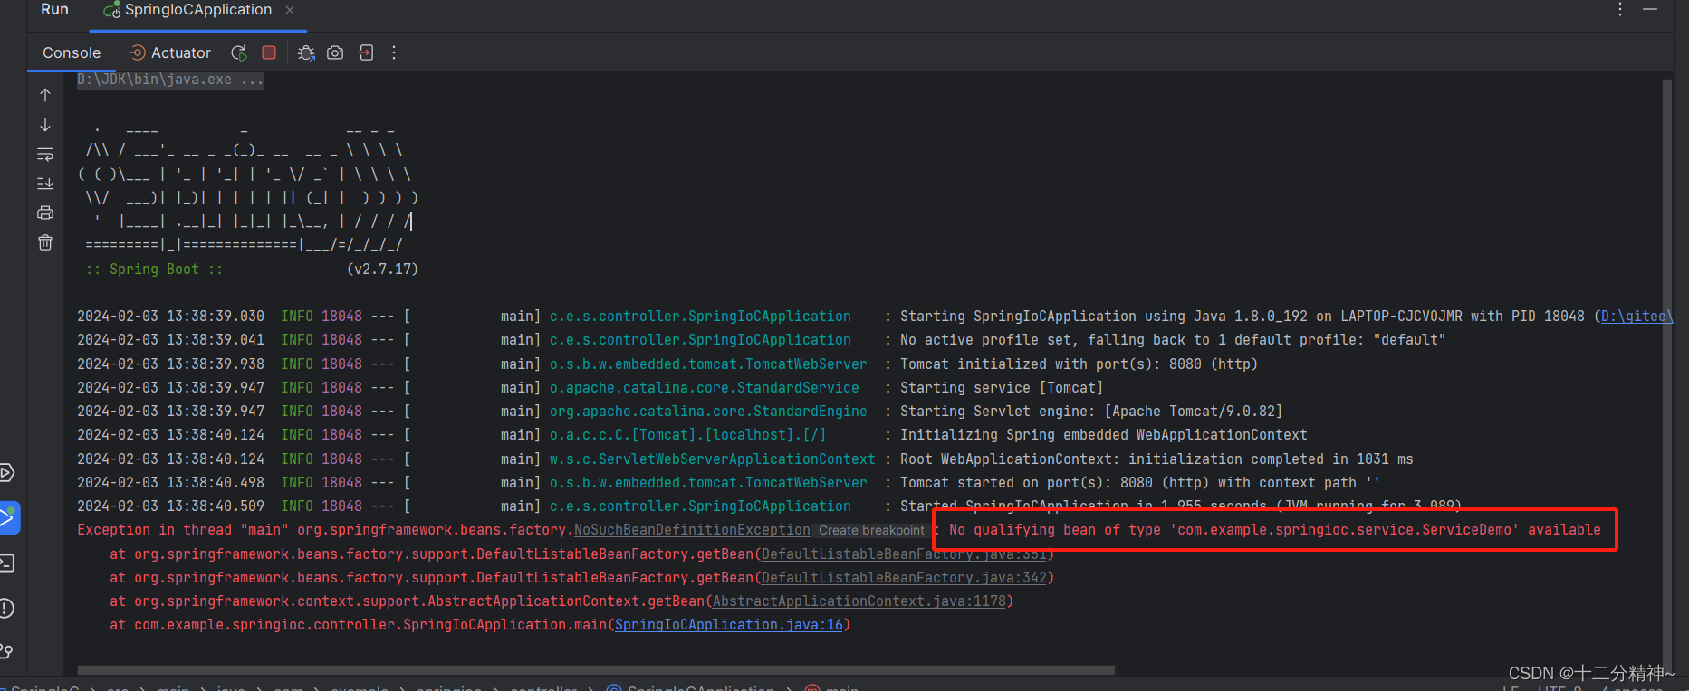Clear all console output with trash icon

(x=45, y=242)
